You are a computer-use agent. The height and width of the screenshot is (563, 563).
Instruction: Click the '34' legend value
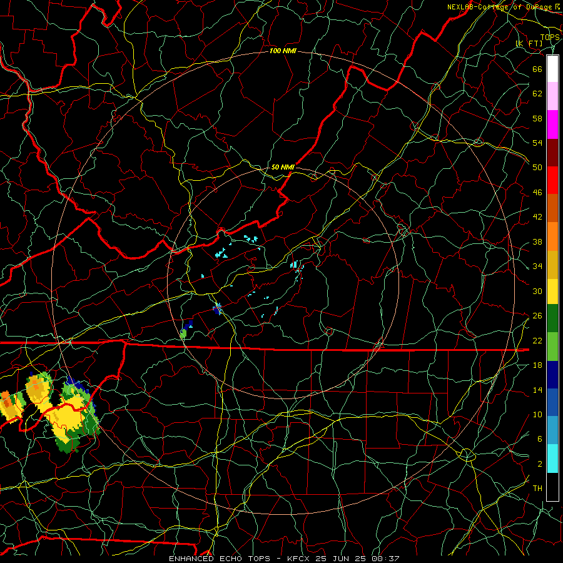(537, 266)
